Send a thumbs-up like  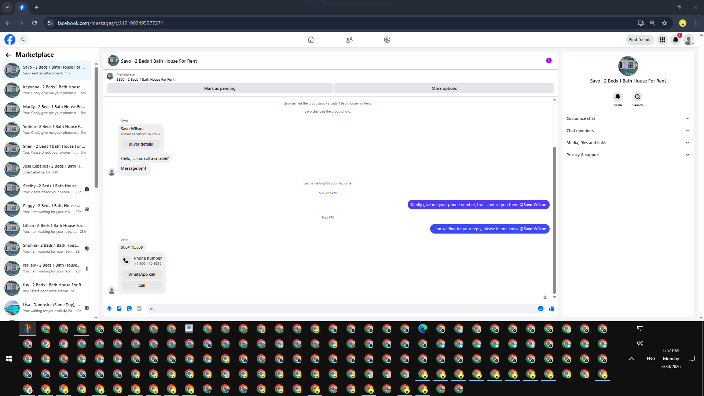point(551,309)
